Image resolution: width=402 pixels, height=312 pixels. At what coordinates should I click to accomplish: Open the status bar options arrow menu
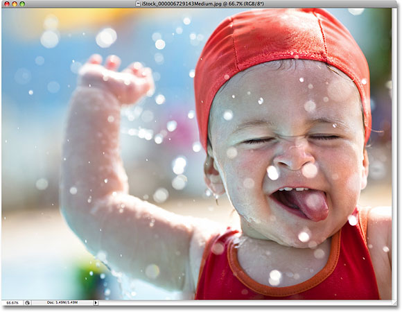(x=96, y=303)
